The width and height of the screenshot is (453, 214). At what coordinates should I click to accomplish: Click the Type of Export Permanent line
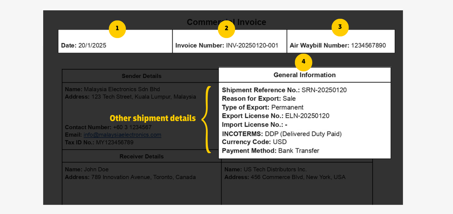(263, 107)
